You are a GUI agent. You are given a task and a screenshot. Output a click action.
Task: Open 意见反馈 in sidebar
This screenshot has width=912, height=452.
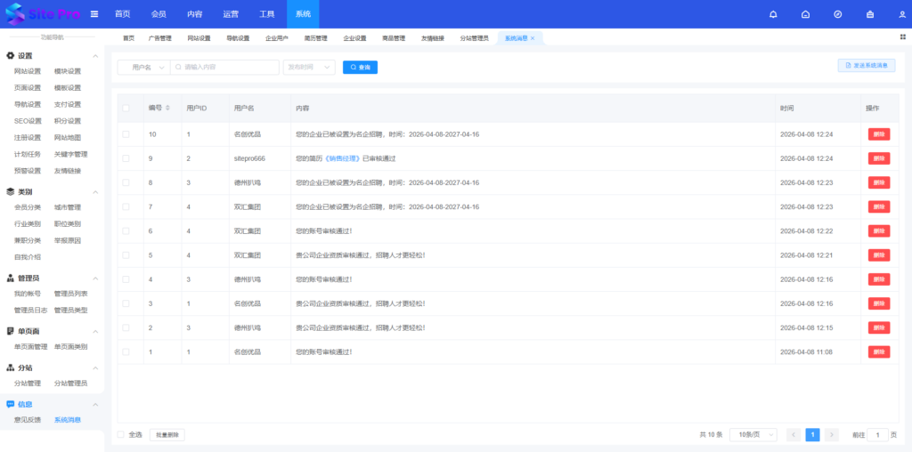point(28,420)
